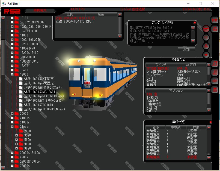The height and width of the screenshot is (171, 220).
Task: Open the station platform tool icon
Action: 215,64
